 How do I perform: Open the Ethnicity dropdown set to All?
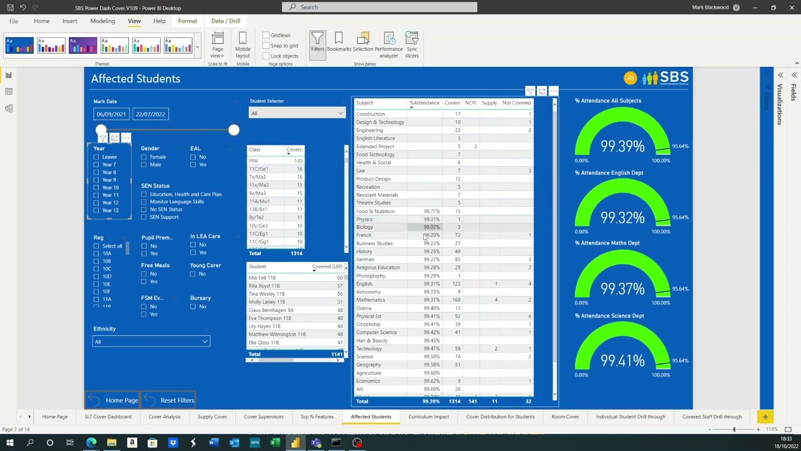click(151, 341)
